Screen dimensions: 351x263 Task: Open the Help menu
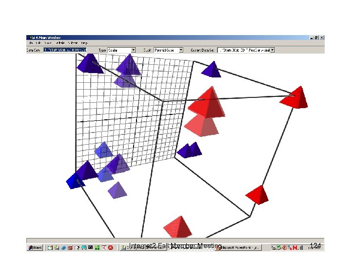click(x=84, y=43)
